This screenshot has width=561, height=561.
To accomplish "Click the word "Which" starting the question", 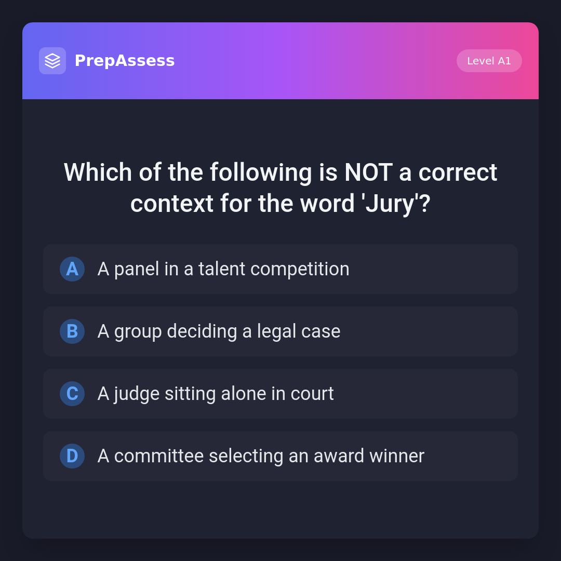I will tap(98, 172).
